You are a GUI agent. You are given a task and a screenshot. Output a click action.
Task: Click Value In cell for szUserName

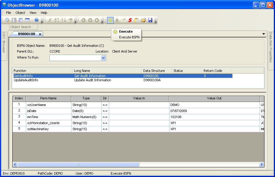point(139,105)
